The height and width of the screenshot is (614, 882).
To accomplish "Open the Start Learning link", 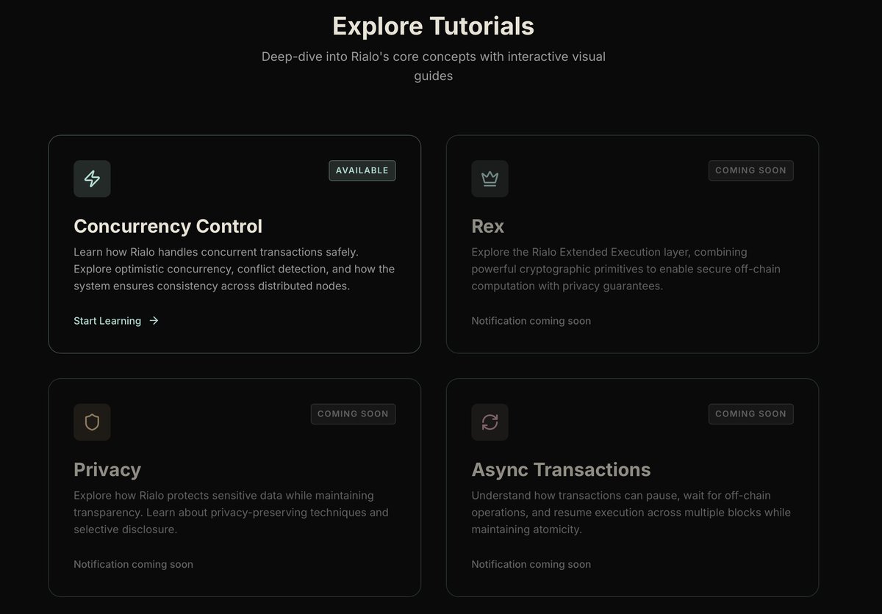I will coord(116,321).
